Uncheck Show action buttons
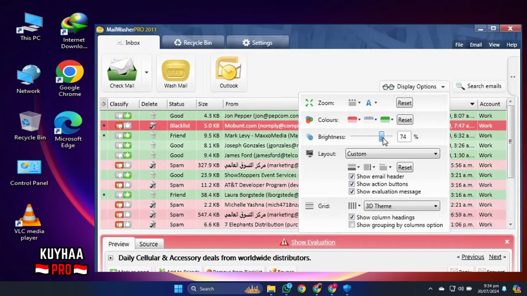Image resolution: width=527 pixels, height=296 pixels. 352,184
